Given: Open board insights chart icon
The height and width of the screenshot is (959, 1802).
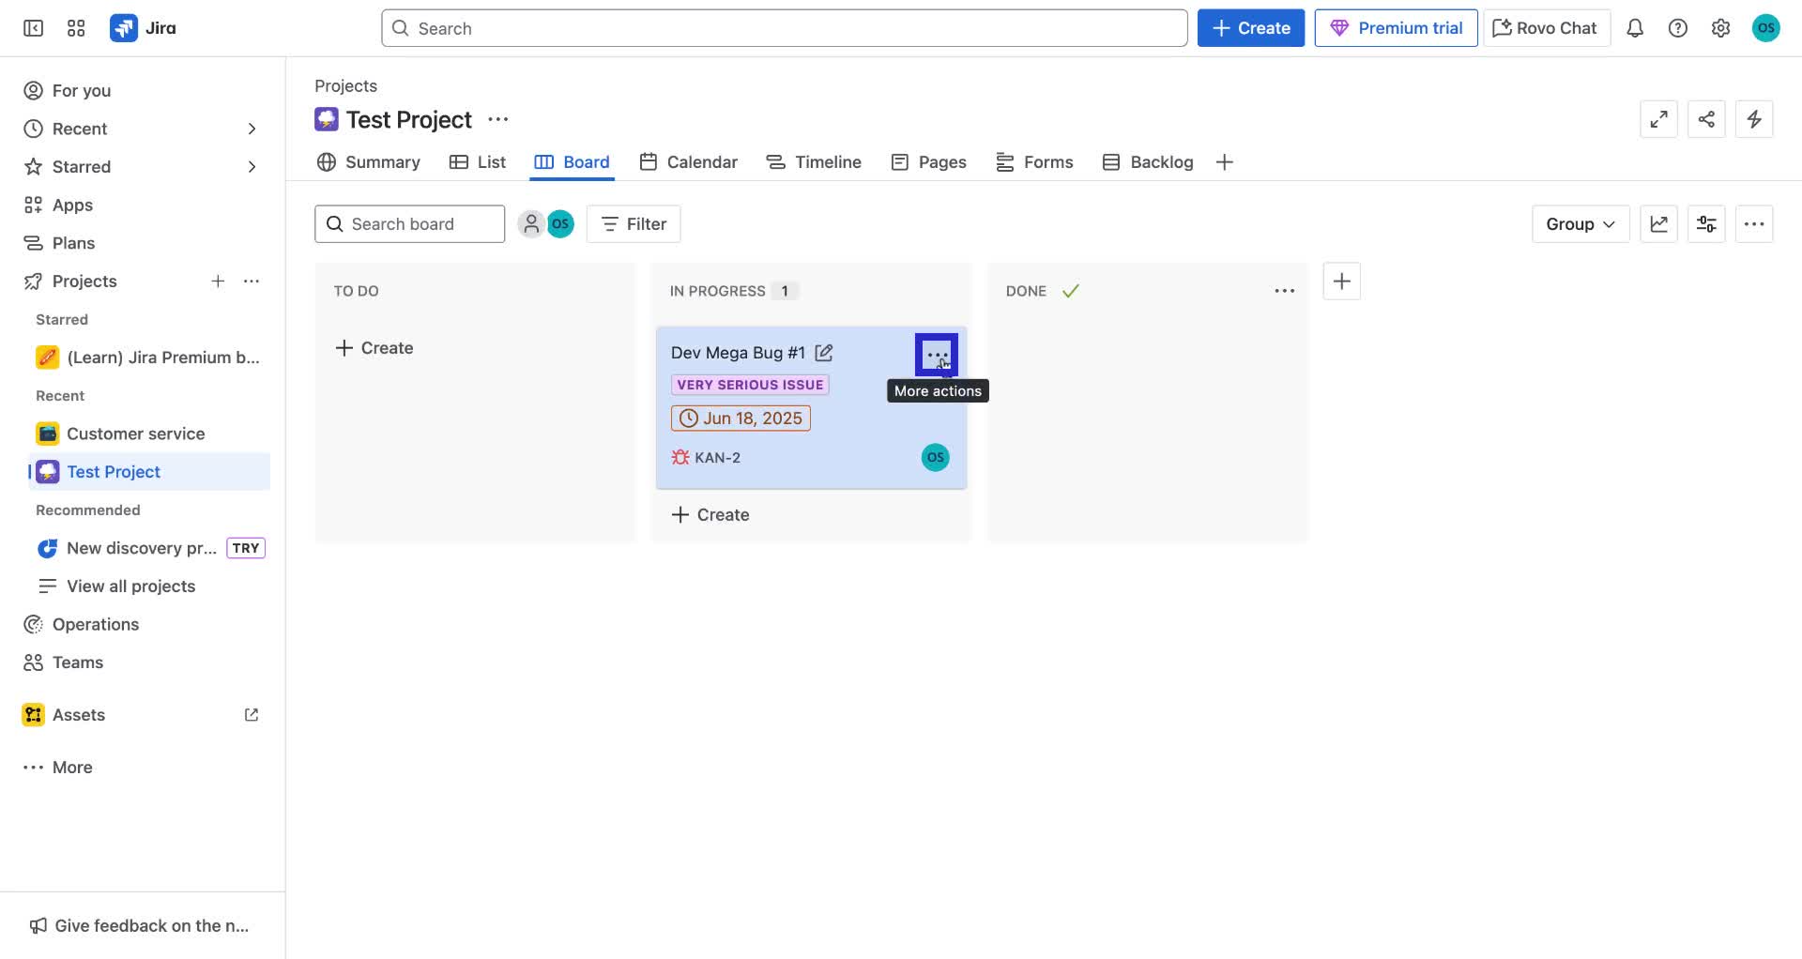Looking at the screenshot, I should [1659, 223].
